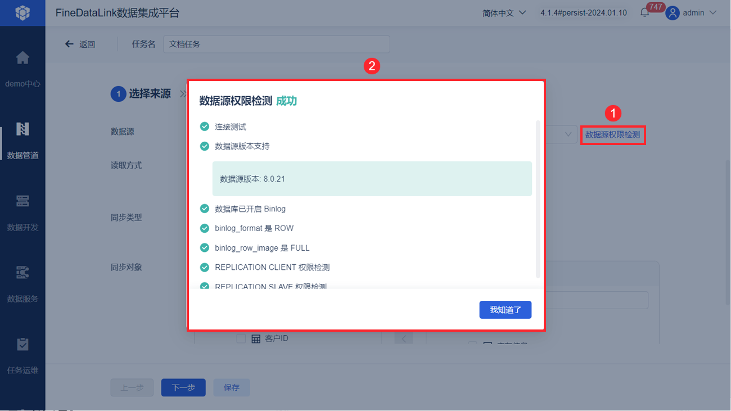This screenshot has width=731, height=411.
Task: Click the 下一步 button
Action: tap(183, 387)
